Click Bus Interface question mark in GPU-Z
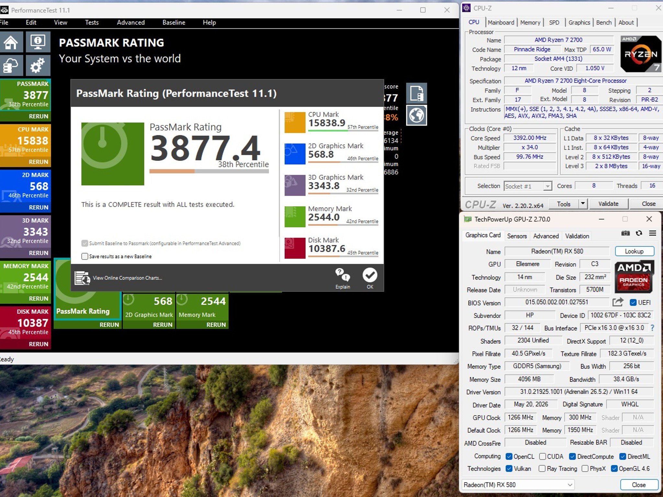The height and width of the screenshot is (497, 663). pos(652,328)
